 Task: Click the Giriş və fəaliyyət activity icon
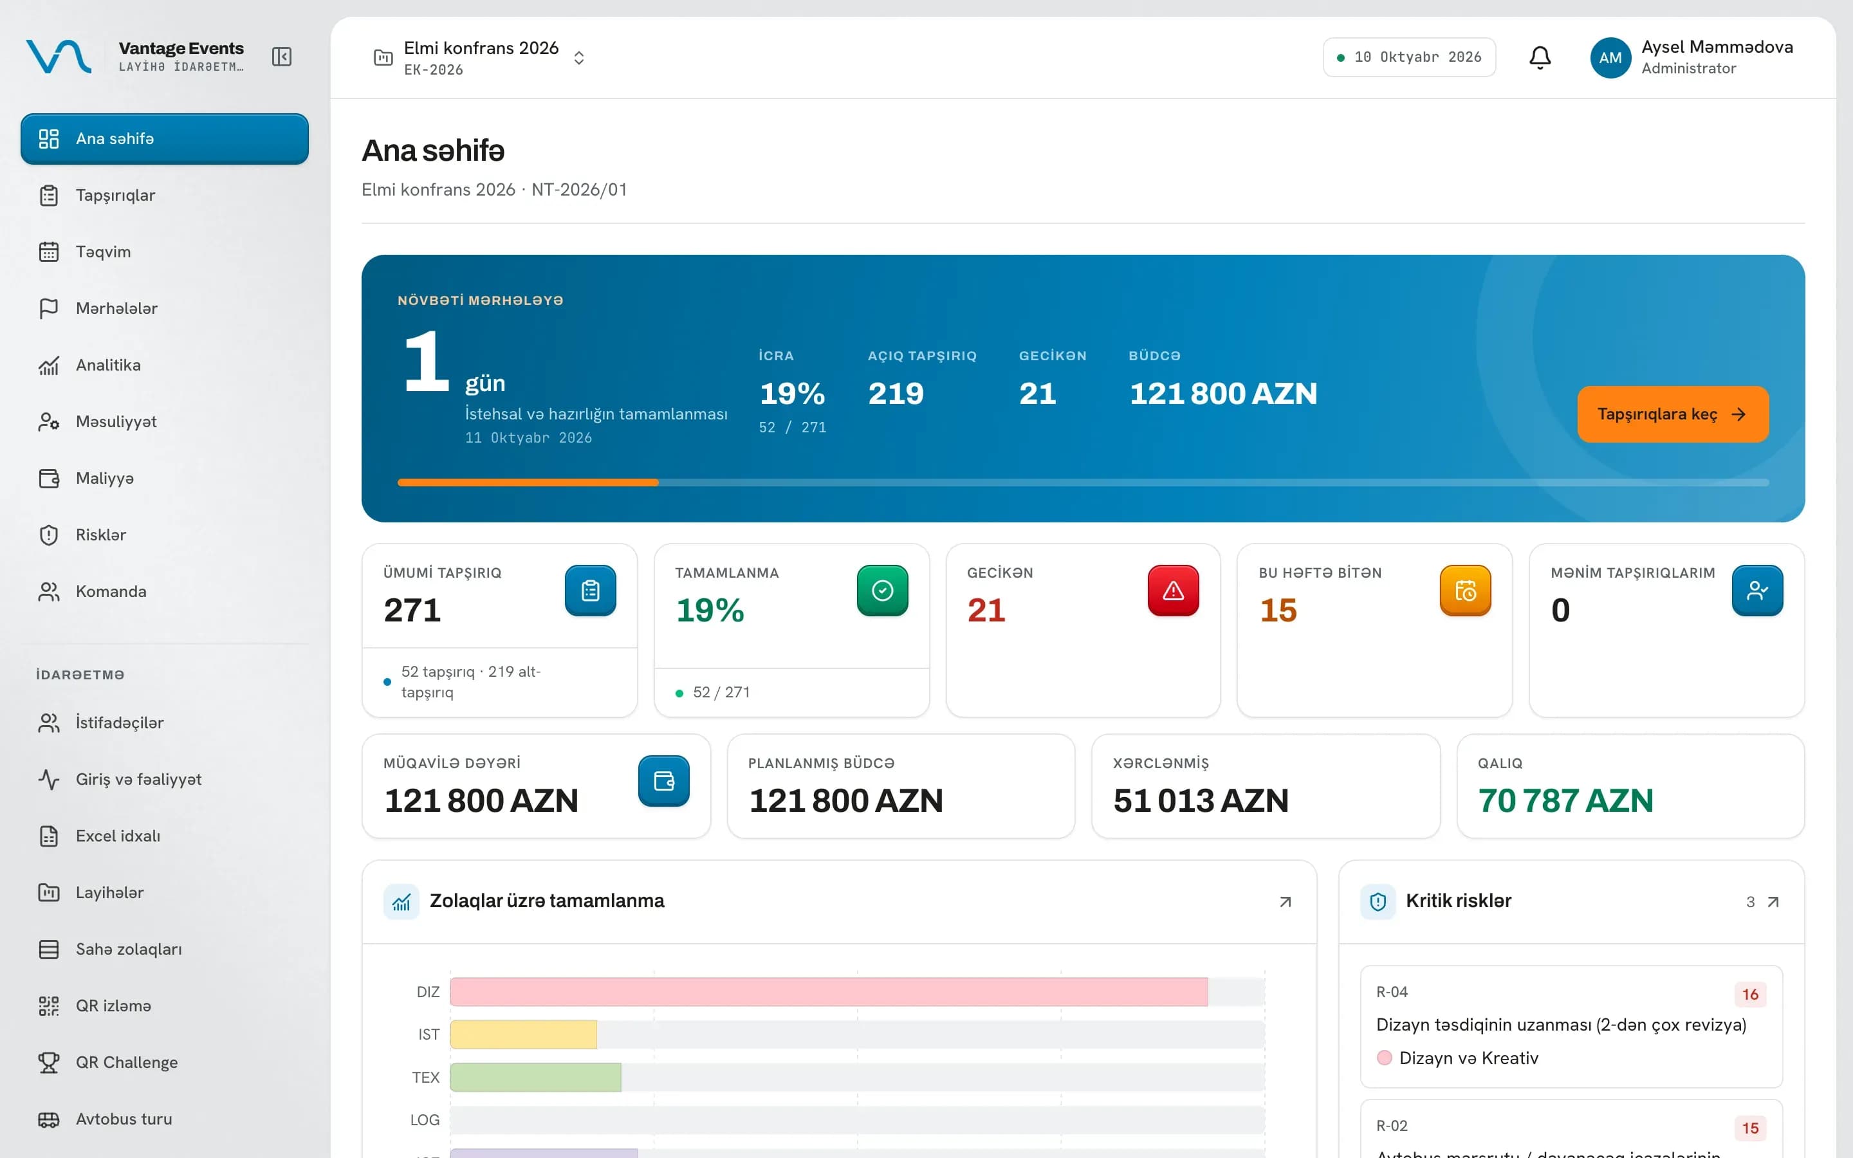pos(49,780)
